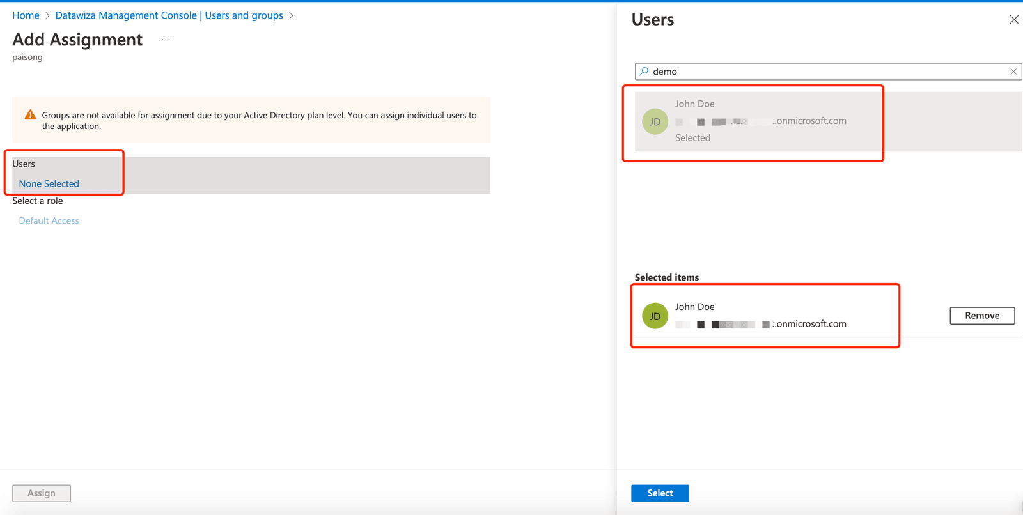1023x515 pixels.
Task: Click the Selected status under John Doe result
Action: pyautogui.click(x=692, y=138)
